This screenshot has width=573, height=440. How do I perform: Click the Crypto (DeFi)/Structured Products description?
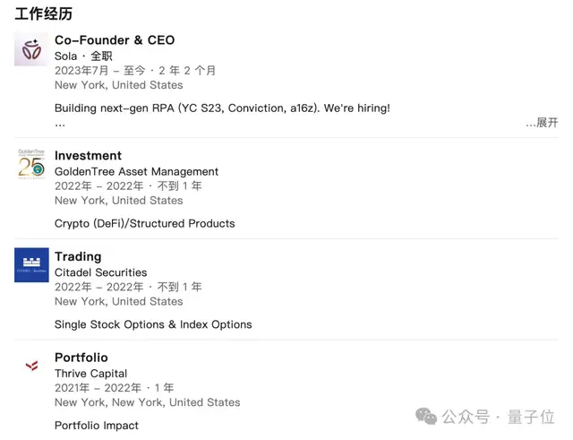coord(145,223)
